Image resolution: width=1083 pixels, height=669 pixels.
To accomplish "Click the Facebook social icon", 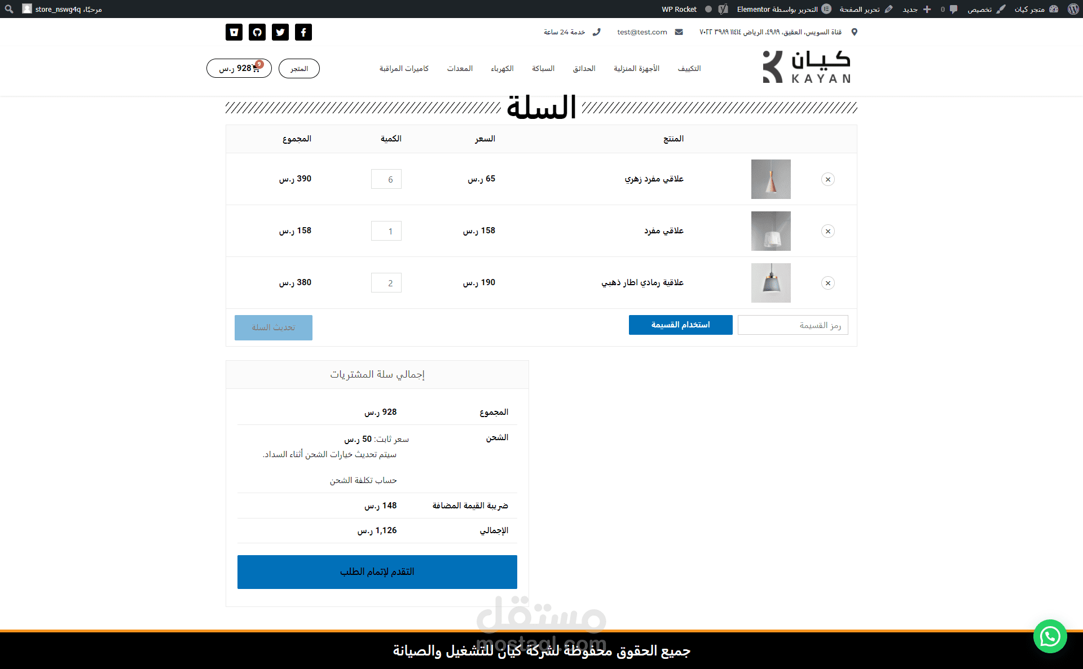I will (x=303, y=32).
